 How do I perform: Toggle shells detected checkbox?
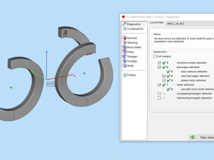point(159,85)
